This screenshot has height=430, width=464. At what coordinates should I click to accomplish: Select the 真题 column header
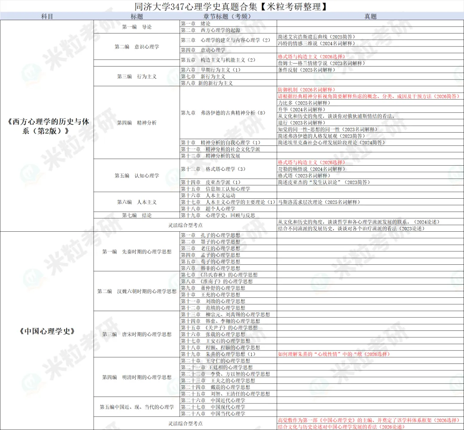[x=370, y=16]
